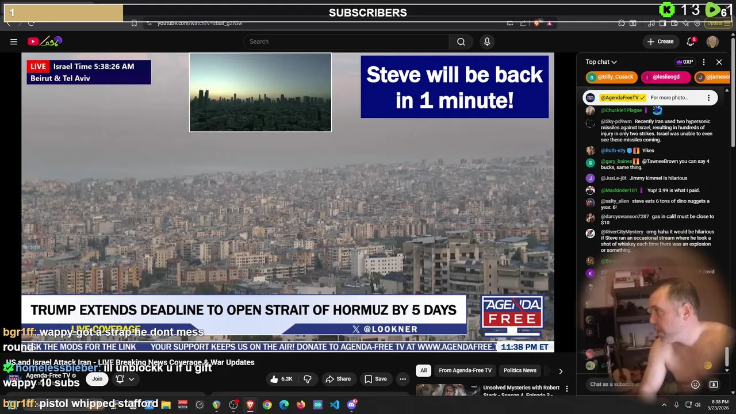Image resolution: width=736 pixels, height=414 pixels.
Task: Toggle the browser sidebar panel icon
Action: pyautogui.click(x=662, y=23)
